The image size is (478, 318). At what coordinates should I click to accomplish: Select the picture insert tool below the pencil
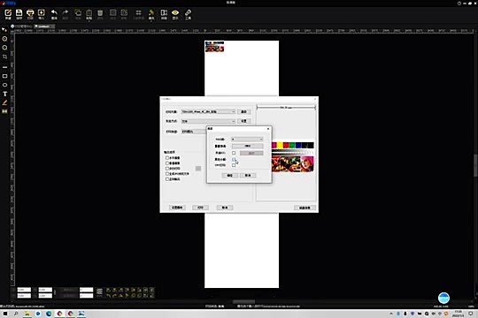[x=4, y=111]
